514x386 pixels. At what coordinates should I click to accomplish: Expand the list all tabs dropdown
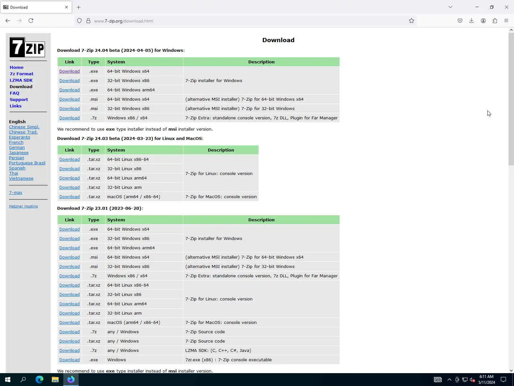[450, 7]
